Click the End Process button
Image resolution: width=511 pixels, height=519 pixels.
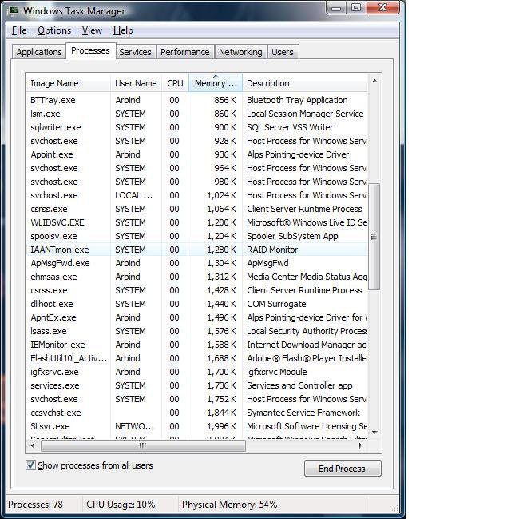(x=343, y=469)
